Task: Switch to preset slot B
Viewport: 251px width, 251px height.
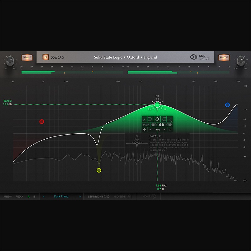Action: tap(34, 196)
